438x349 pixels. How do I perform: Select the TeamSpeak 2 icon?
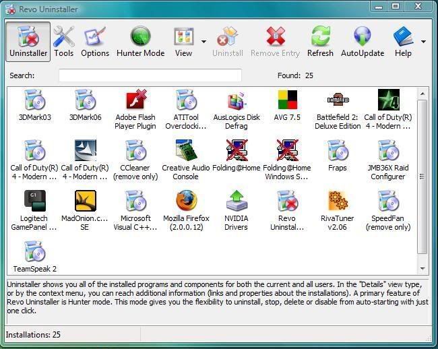[x=34, y=251]
